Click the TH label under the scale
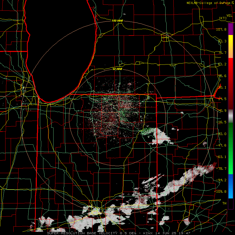The height and width of the screenshot is (235, 235). tap(224, 203)
